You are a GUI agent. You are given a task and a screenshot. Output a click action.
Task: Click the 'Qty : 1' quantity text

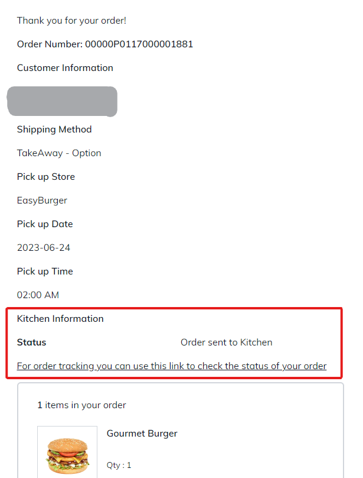click(x=119, y=465)
